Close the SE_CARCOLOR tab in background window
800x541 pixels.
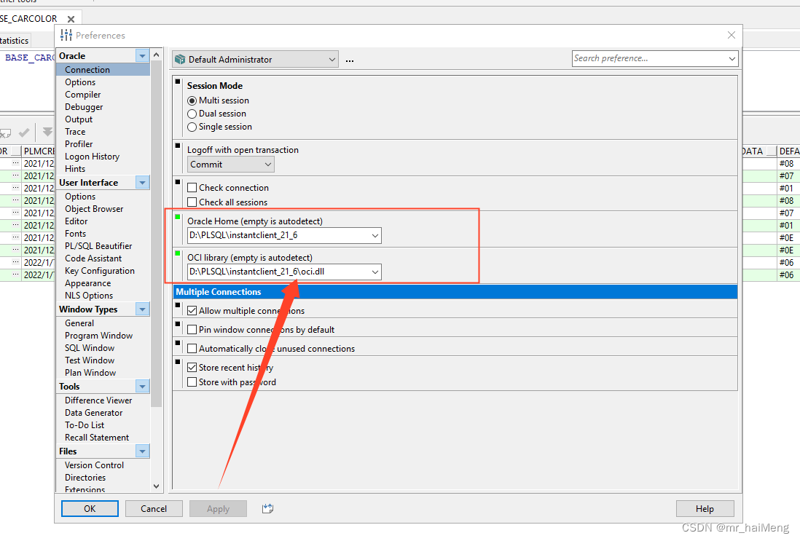71,19
